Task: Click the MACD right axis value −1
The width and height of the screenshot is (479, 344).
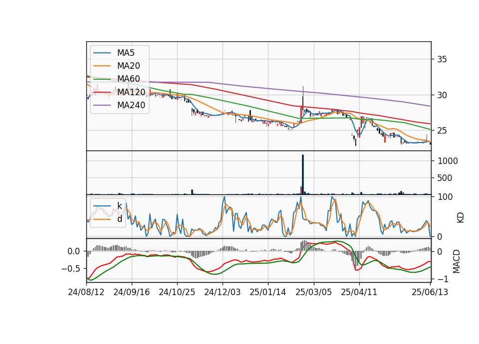Action: (x=443, y=279)
